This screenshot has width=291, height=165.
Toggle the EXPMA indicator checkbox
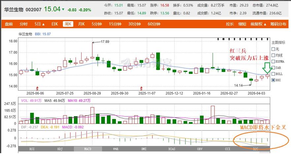[273, 61]
